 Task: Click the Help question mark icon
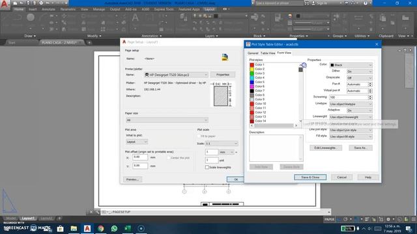[366, 3]
